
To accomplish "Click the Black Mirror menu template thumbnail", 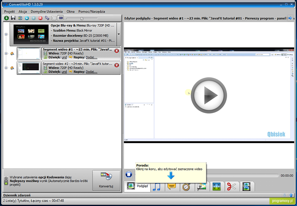I will [31, 34].
